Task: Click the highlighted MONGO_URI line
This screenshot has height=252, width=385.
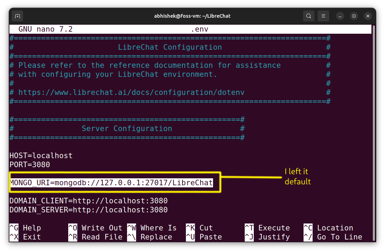Action: (x=111, y=182)
